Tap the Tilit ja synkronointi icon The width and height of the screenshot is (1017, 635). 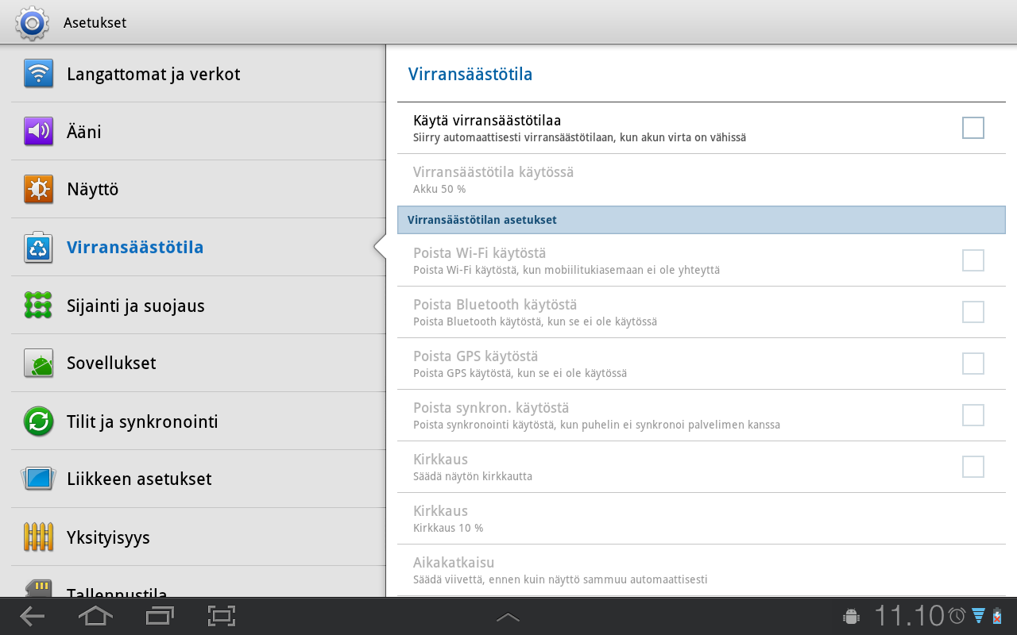38,421
